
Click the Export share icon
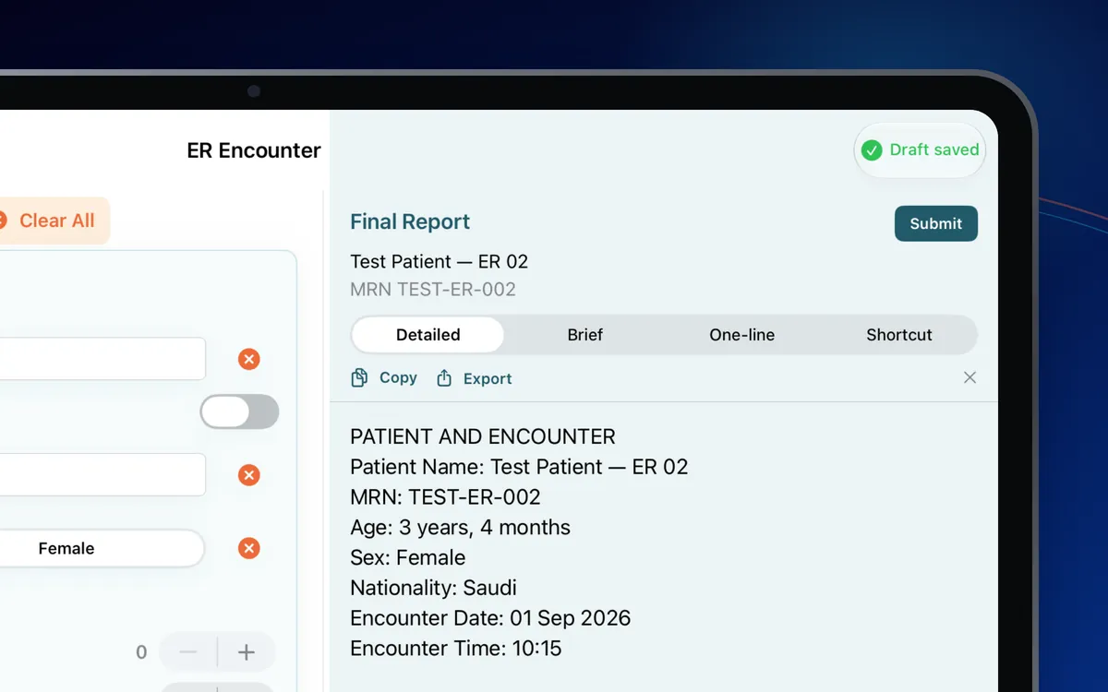coord(444,378)
